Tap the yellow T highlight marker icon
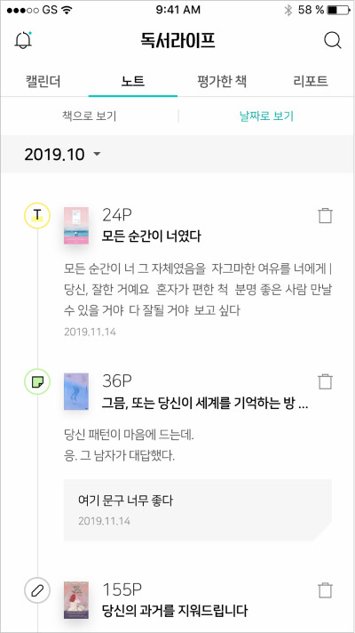 point(37,216)
